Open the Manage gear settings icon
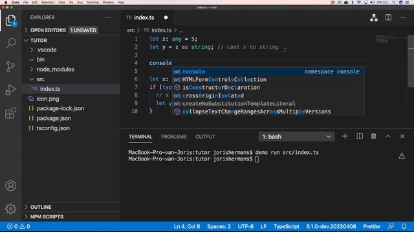This screenshot has width=414, height=232. [x=10, y=209]
